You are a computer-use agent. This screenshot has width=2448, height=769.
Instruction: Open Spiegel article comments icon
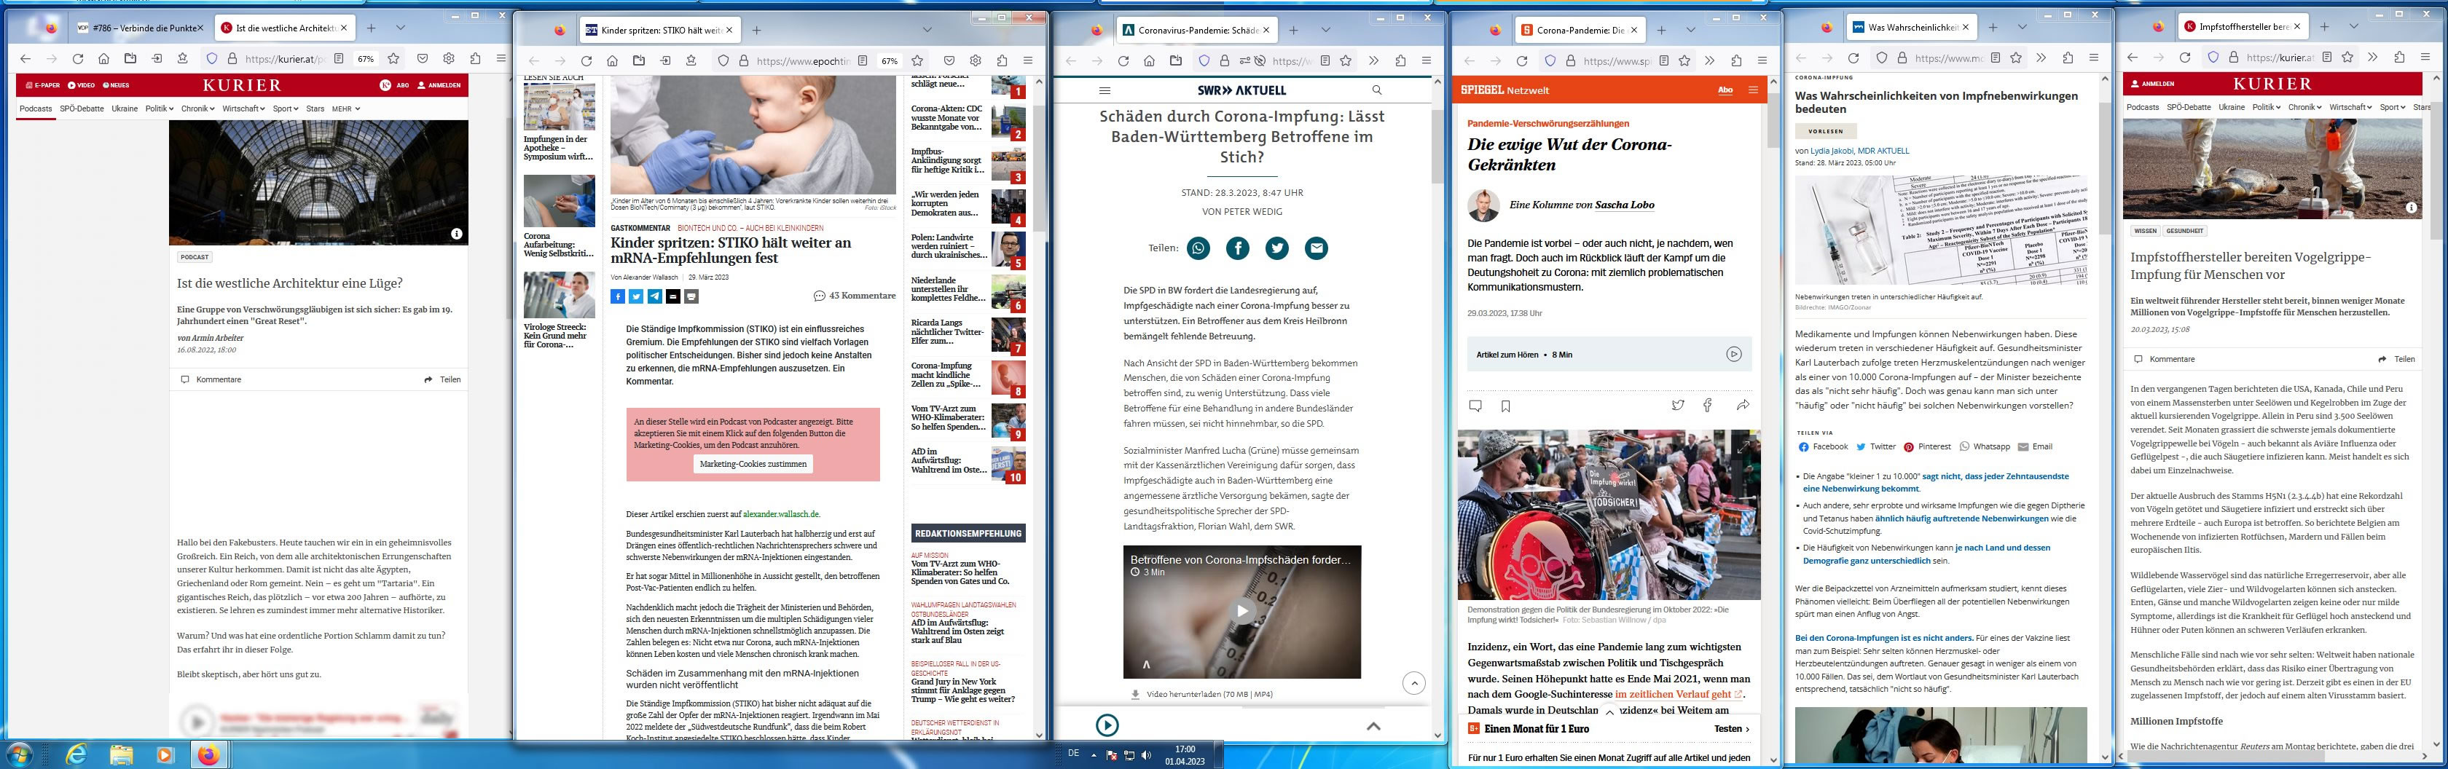tap(1475, 406)
